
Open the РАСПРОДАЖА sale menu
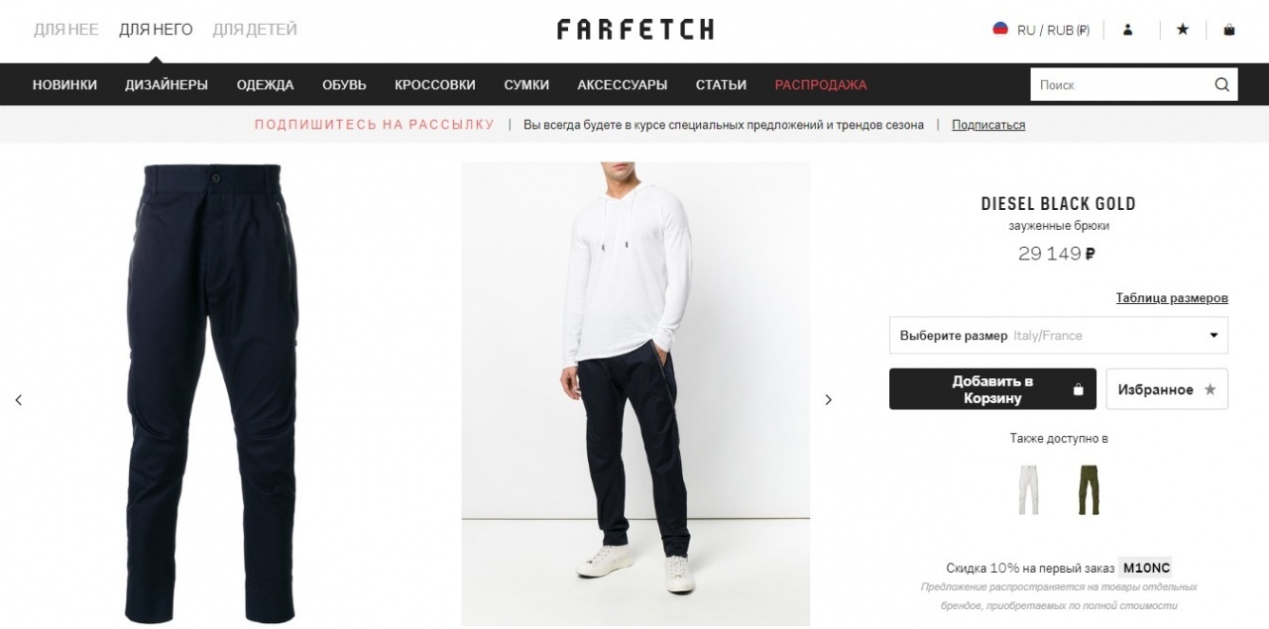click(821, 85)
